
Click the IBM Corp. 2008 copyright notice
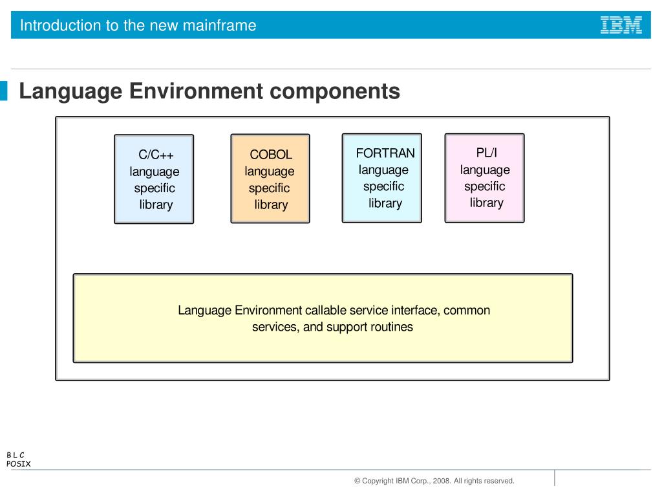[434, 481]
